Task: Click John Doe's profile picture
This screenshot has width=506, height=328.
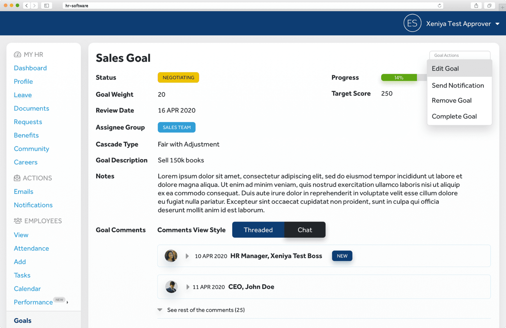Action: pos(171,287)
